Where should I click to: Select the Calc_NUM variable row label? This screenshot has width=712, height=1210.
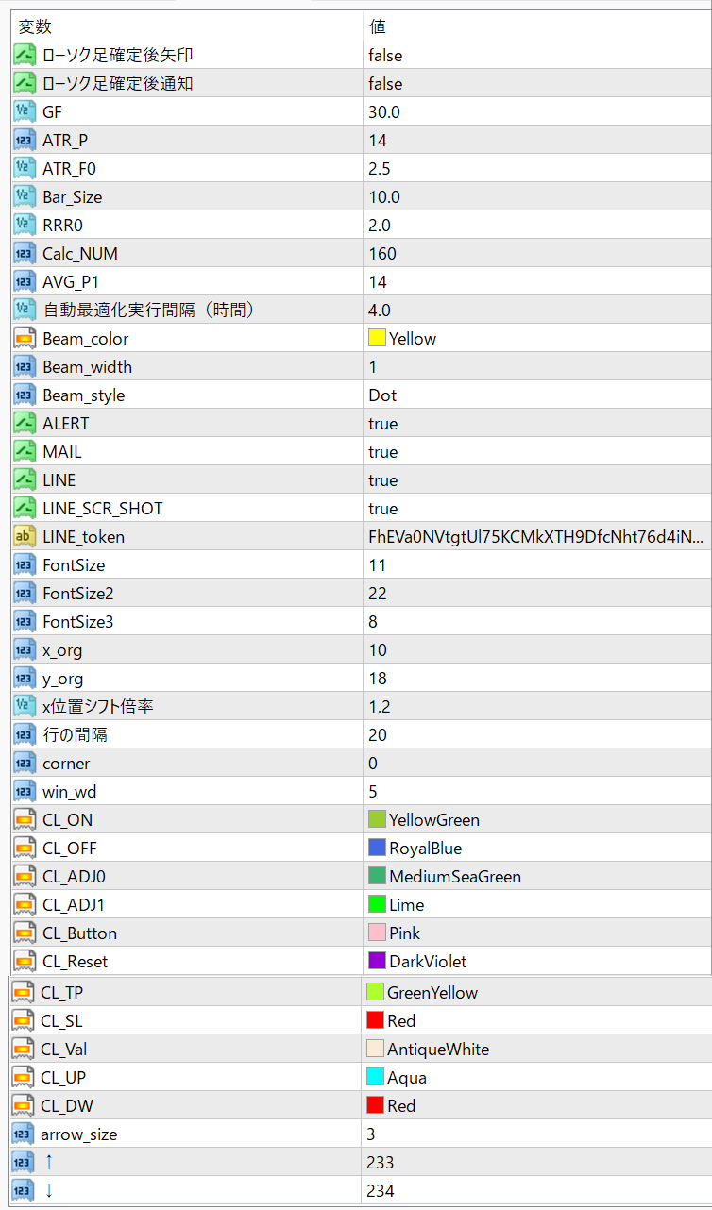point(80,254)
